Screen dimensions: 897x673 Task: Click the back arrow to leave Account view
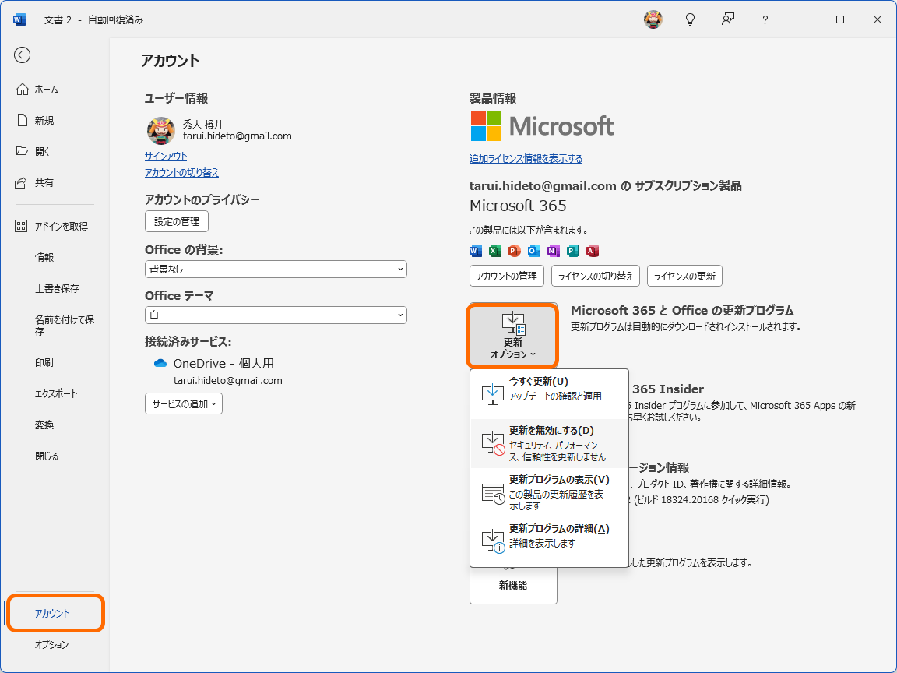coord(23,55)
